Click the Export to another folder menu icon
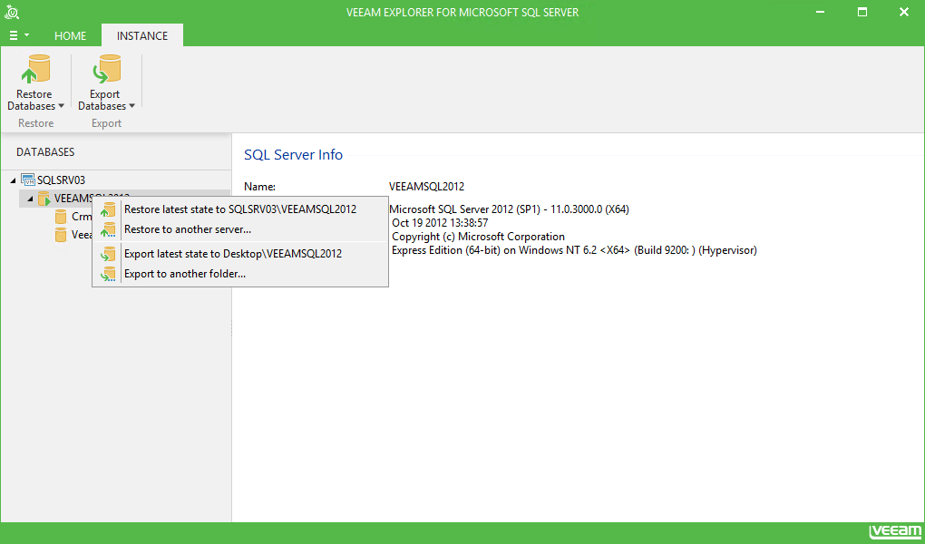Viewport: 925px width, 544px height. [108, 274]
